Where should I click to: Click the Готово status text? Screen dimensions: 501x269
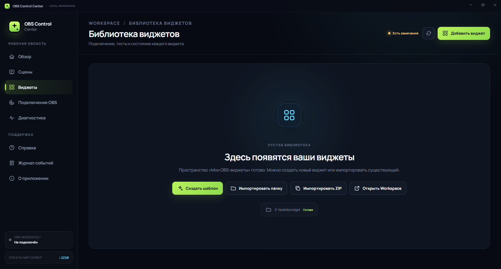(x=308, y=210)
